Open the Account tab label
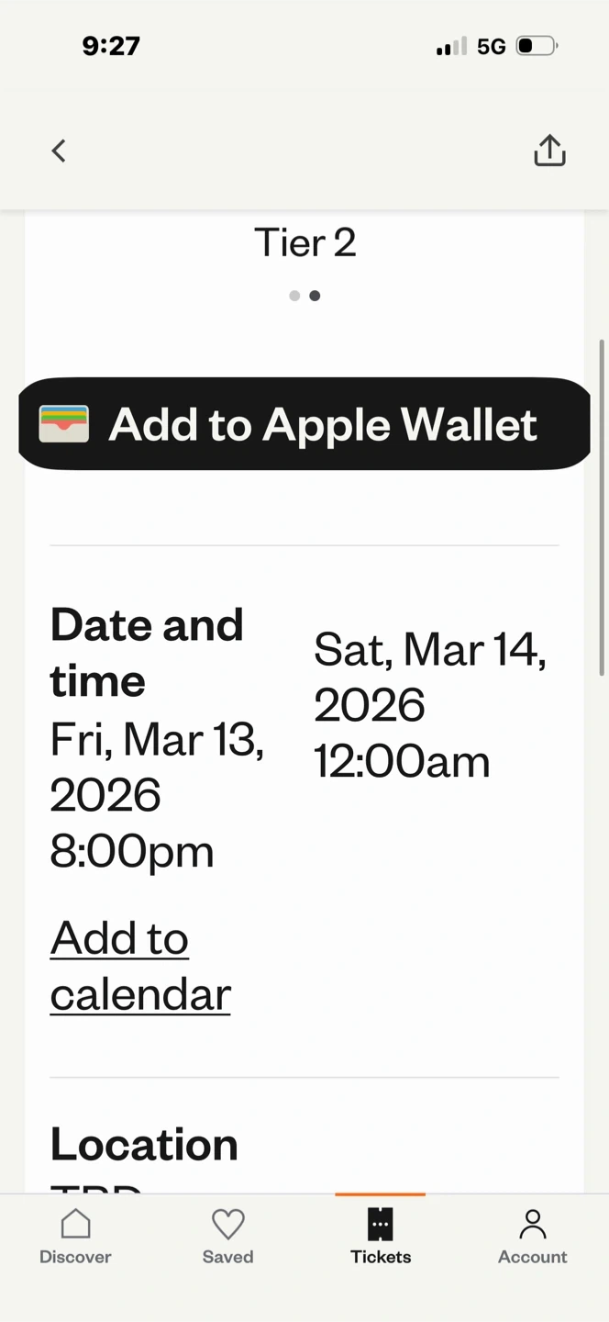609x1322 pixels. pyautogui.click(x=532, y=1257)
